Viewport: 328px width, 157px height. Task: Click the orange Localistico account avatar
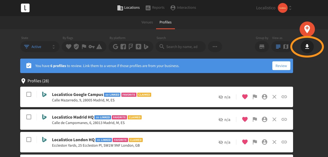282,8
